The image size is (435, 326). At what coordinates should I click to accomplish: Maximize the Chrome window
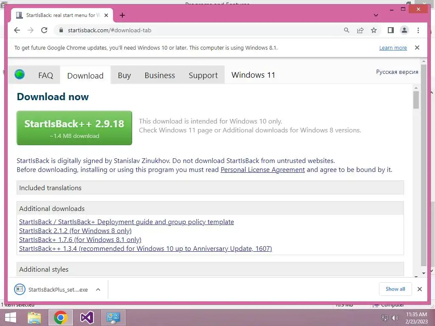[x=403, y=9]
